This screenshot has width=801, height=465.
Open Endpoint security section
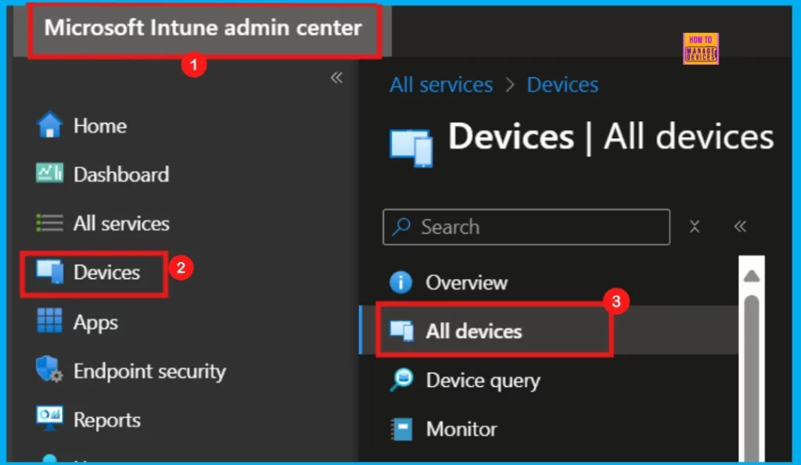[149, 371]
